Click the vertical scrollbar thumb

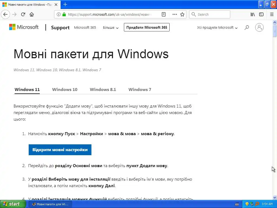click(275, 31)
